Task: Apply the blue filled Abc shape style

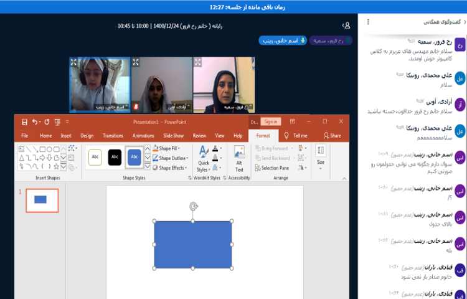Action: point(134,157)
